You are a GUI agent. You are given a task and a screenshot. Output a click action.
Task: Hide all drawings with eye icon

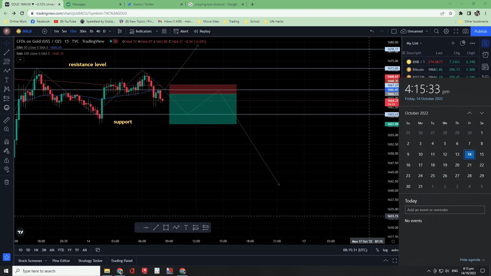[x=7, y=169]
